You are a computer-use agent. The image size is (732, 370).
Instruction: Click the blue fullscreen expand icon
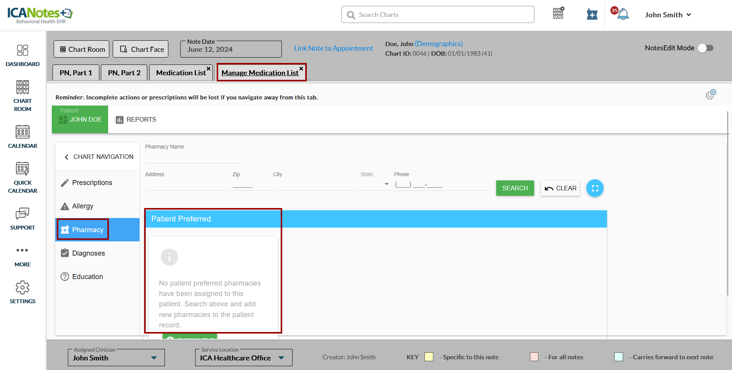tap(595, 188)
